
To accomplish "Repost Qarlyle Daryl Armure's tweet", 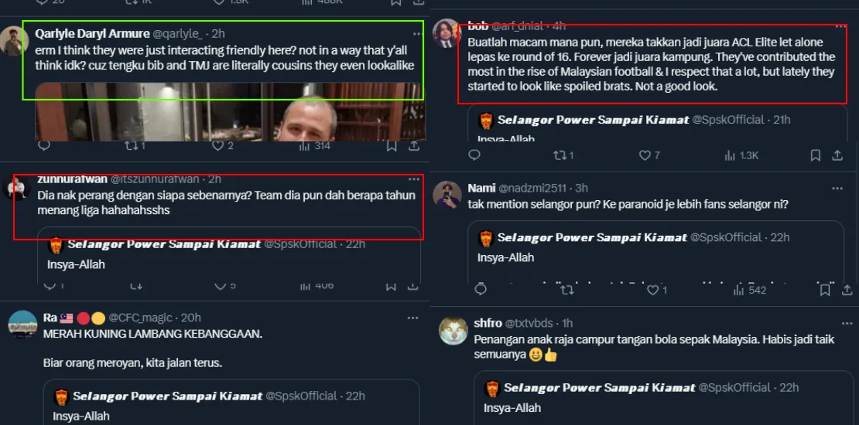I will (x=132, y=145).
